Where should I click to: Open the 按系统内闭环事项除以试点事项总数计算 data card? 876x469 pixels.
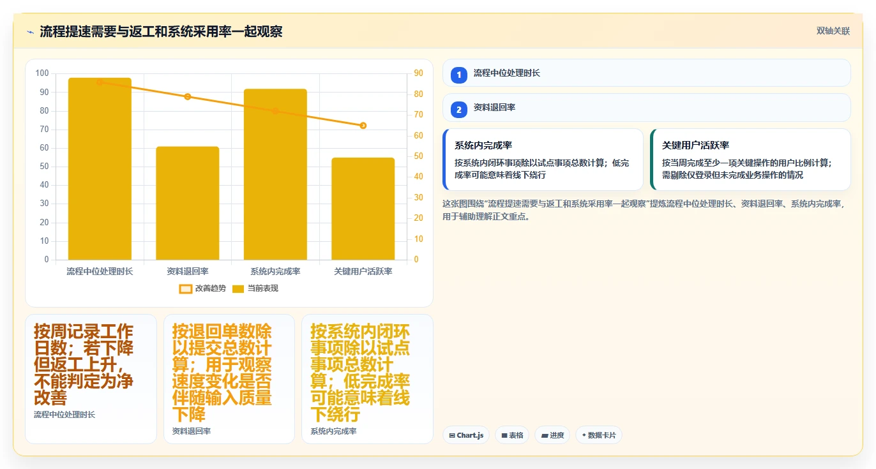(367, 379)
